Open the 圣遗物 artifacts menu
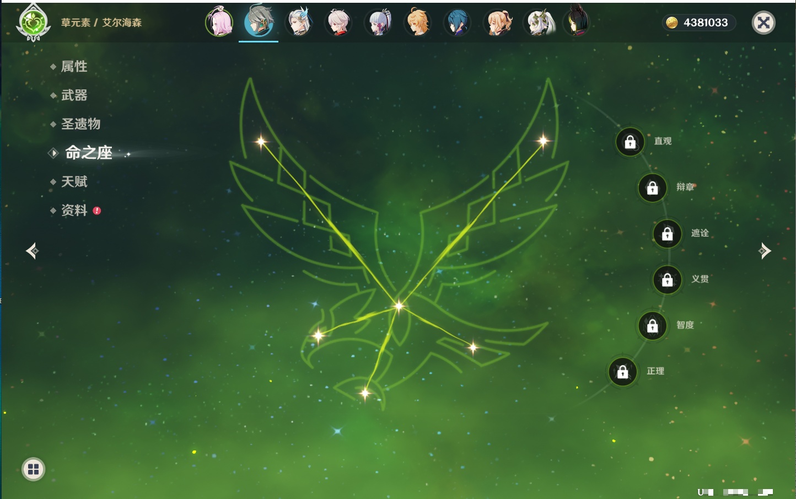This screenshot has width=796, height=499. (x=80, y=124)
